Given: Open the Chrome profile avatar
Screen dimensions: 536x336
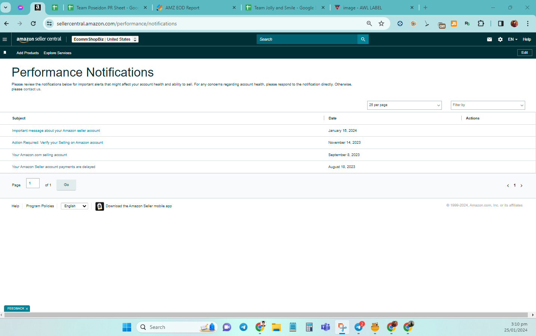Looking at the screenshot, I should tap(514, 24).
